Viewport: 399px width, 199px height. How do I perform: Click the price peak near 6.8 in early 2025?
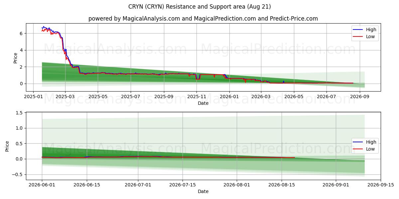coord(43,27)
